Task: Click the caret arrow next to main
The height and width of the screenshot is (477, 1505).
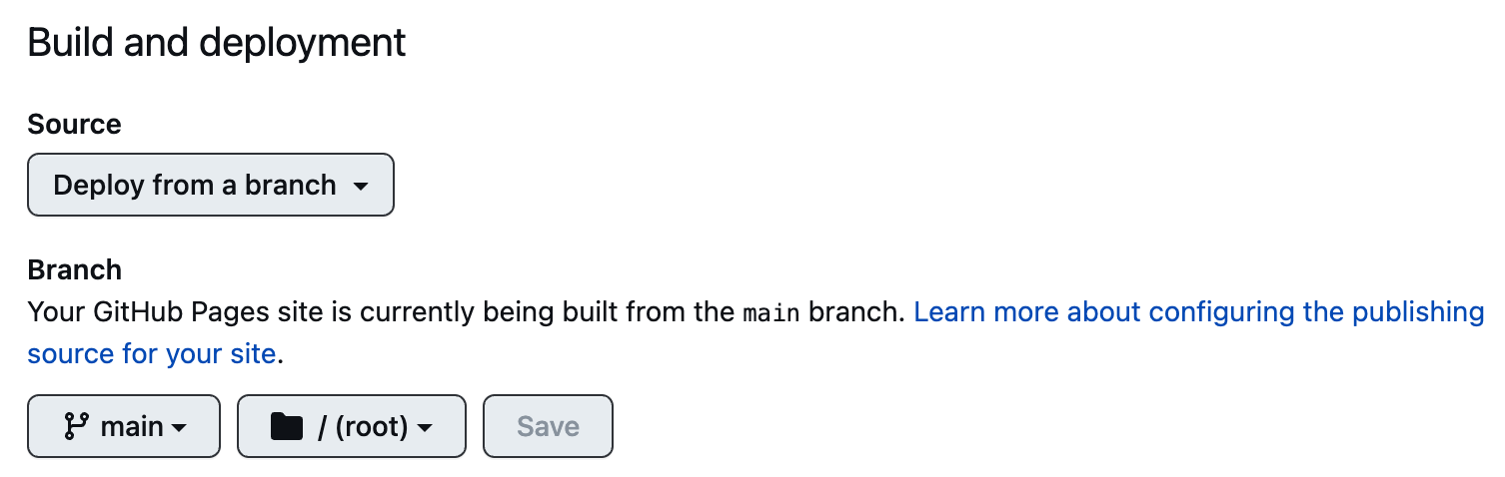Action: click(180, 428)
